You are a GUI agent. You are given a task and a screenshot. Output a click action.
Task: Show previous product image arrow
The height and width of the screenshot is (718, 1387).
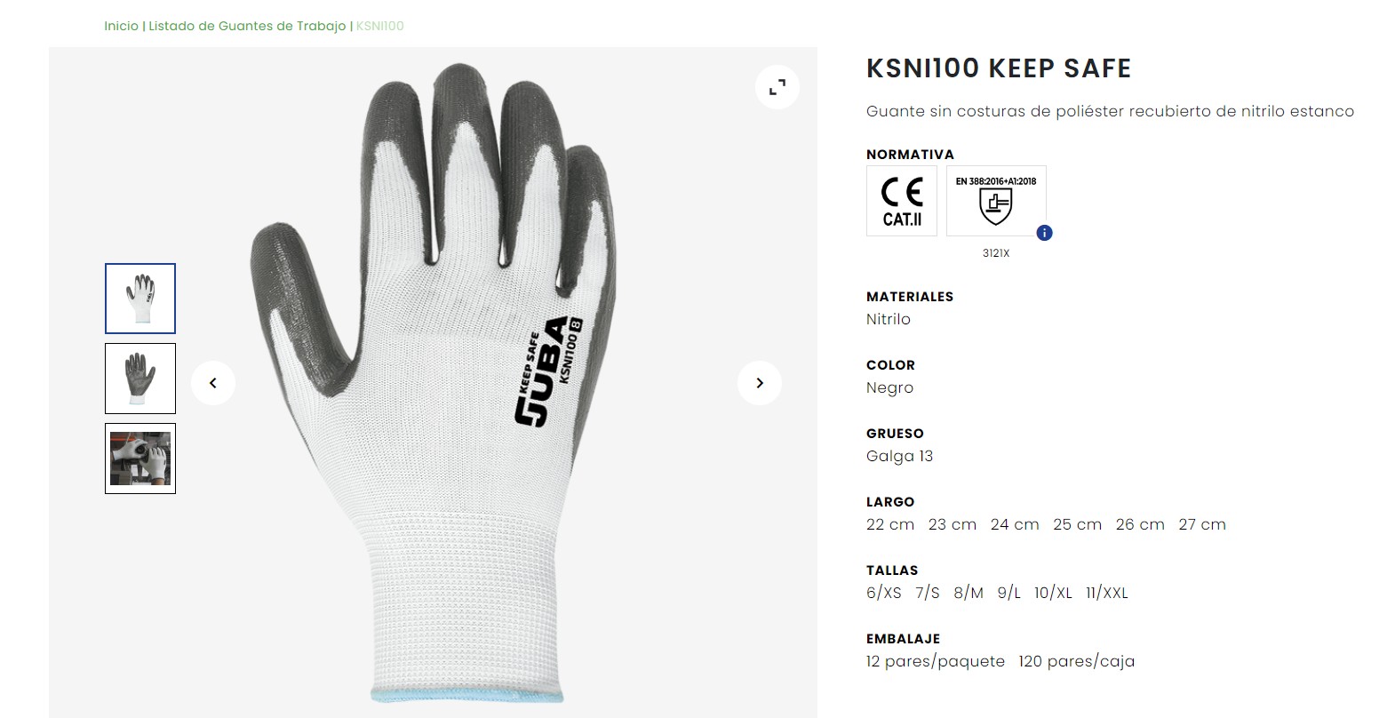pos(213,383)
